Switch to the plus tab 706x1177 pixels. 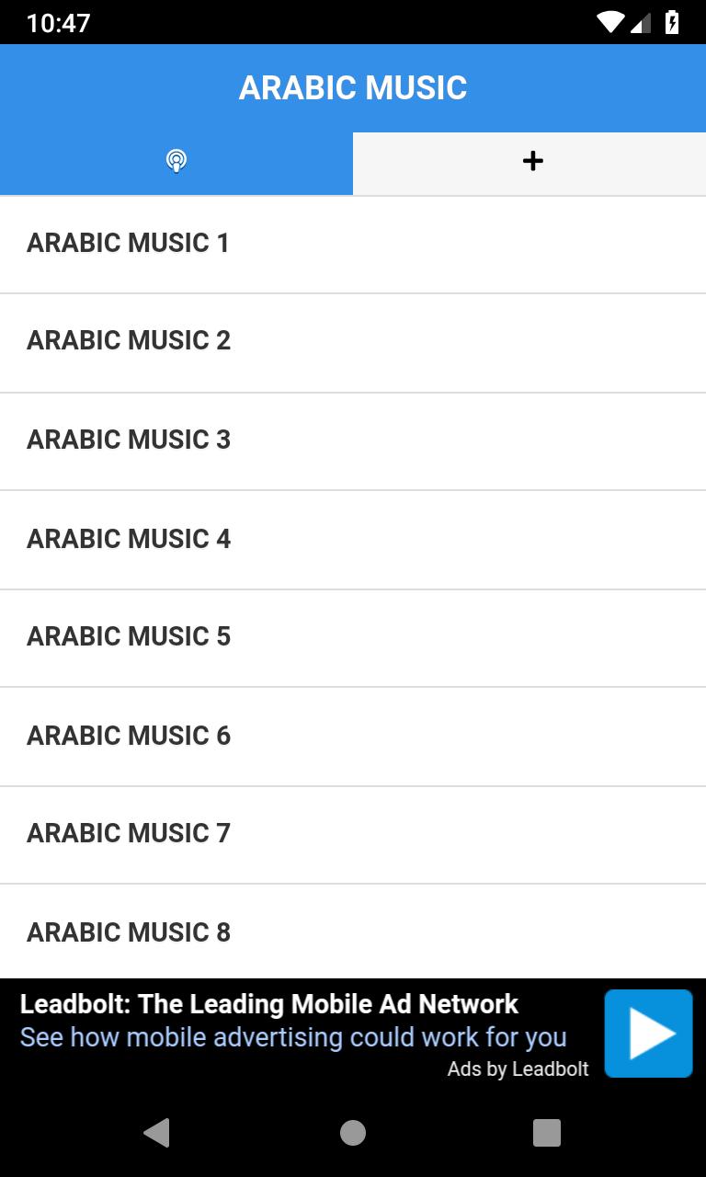coord(529,162)
